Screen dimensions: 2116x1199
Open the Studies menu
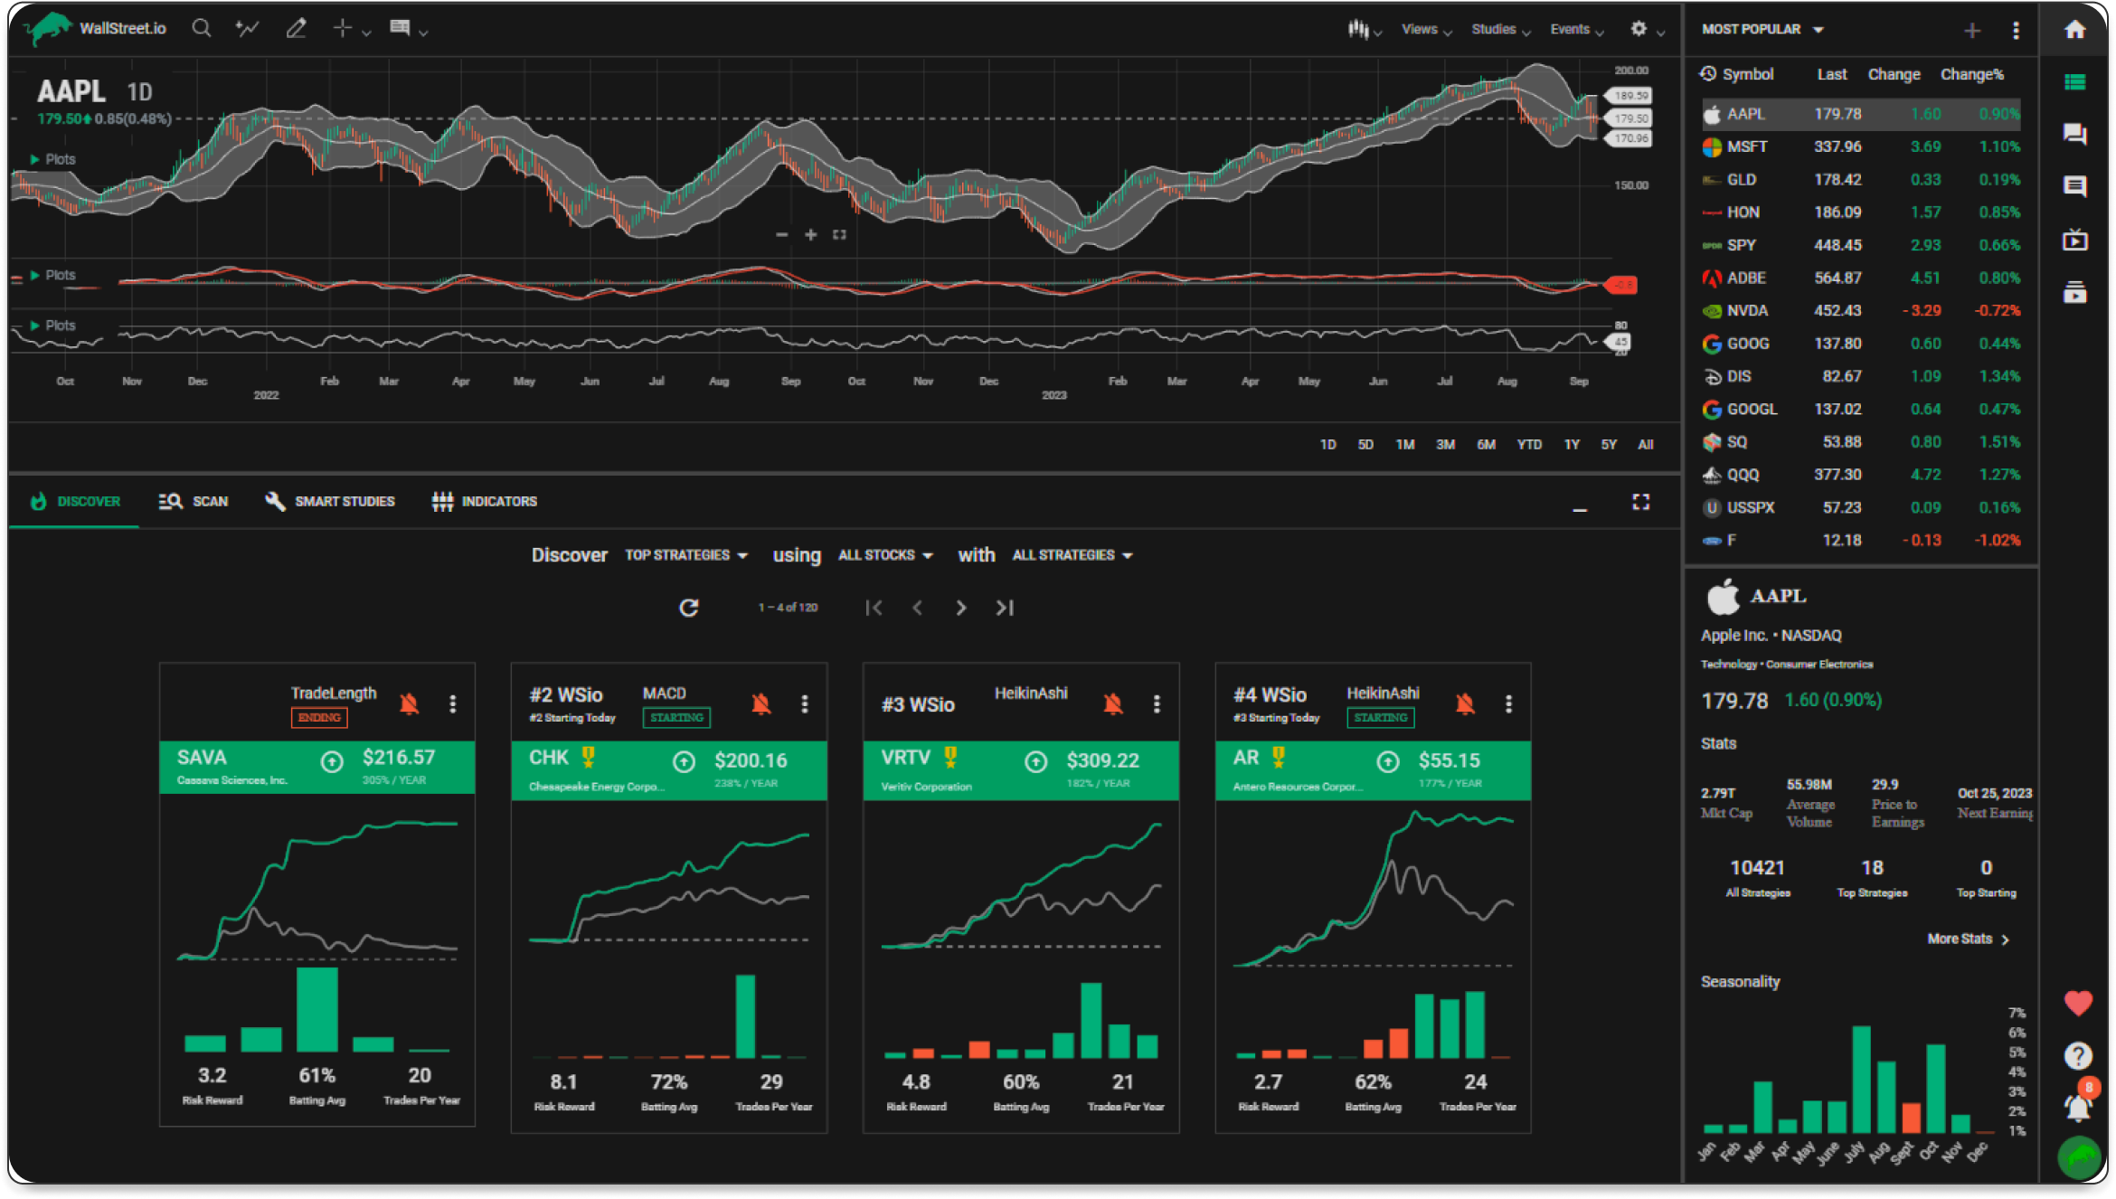(x=1500, y=29)
